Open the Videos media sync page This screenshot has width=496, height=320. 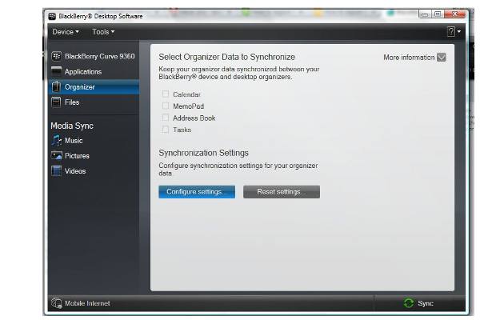[x=94, y=171]
